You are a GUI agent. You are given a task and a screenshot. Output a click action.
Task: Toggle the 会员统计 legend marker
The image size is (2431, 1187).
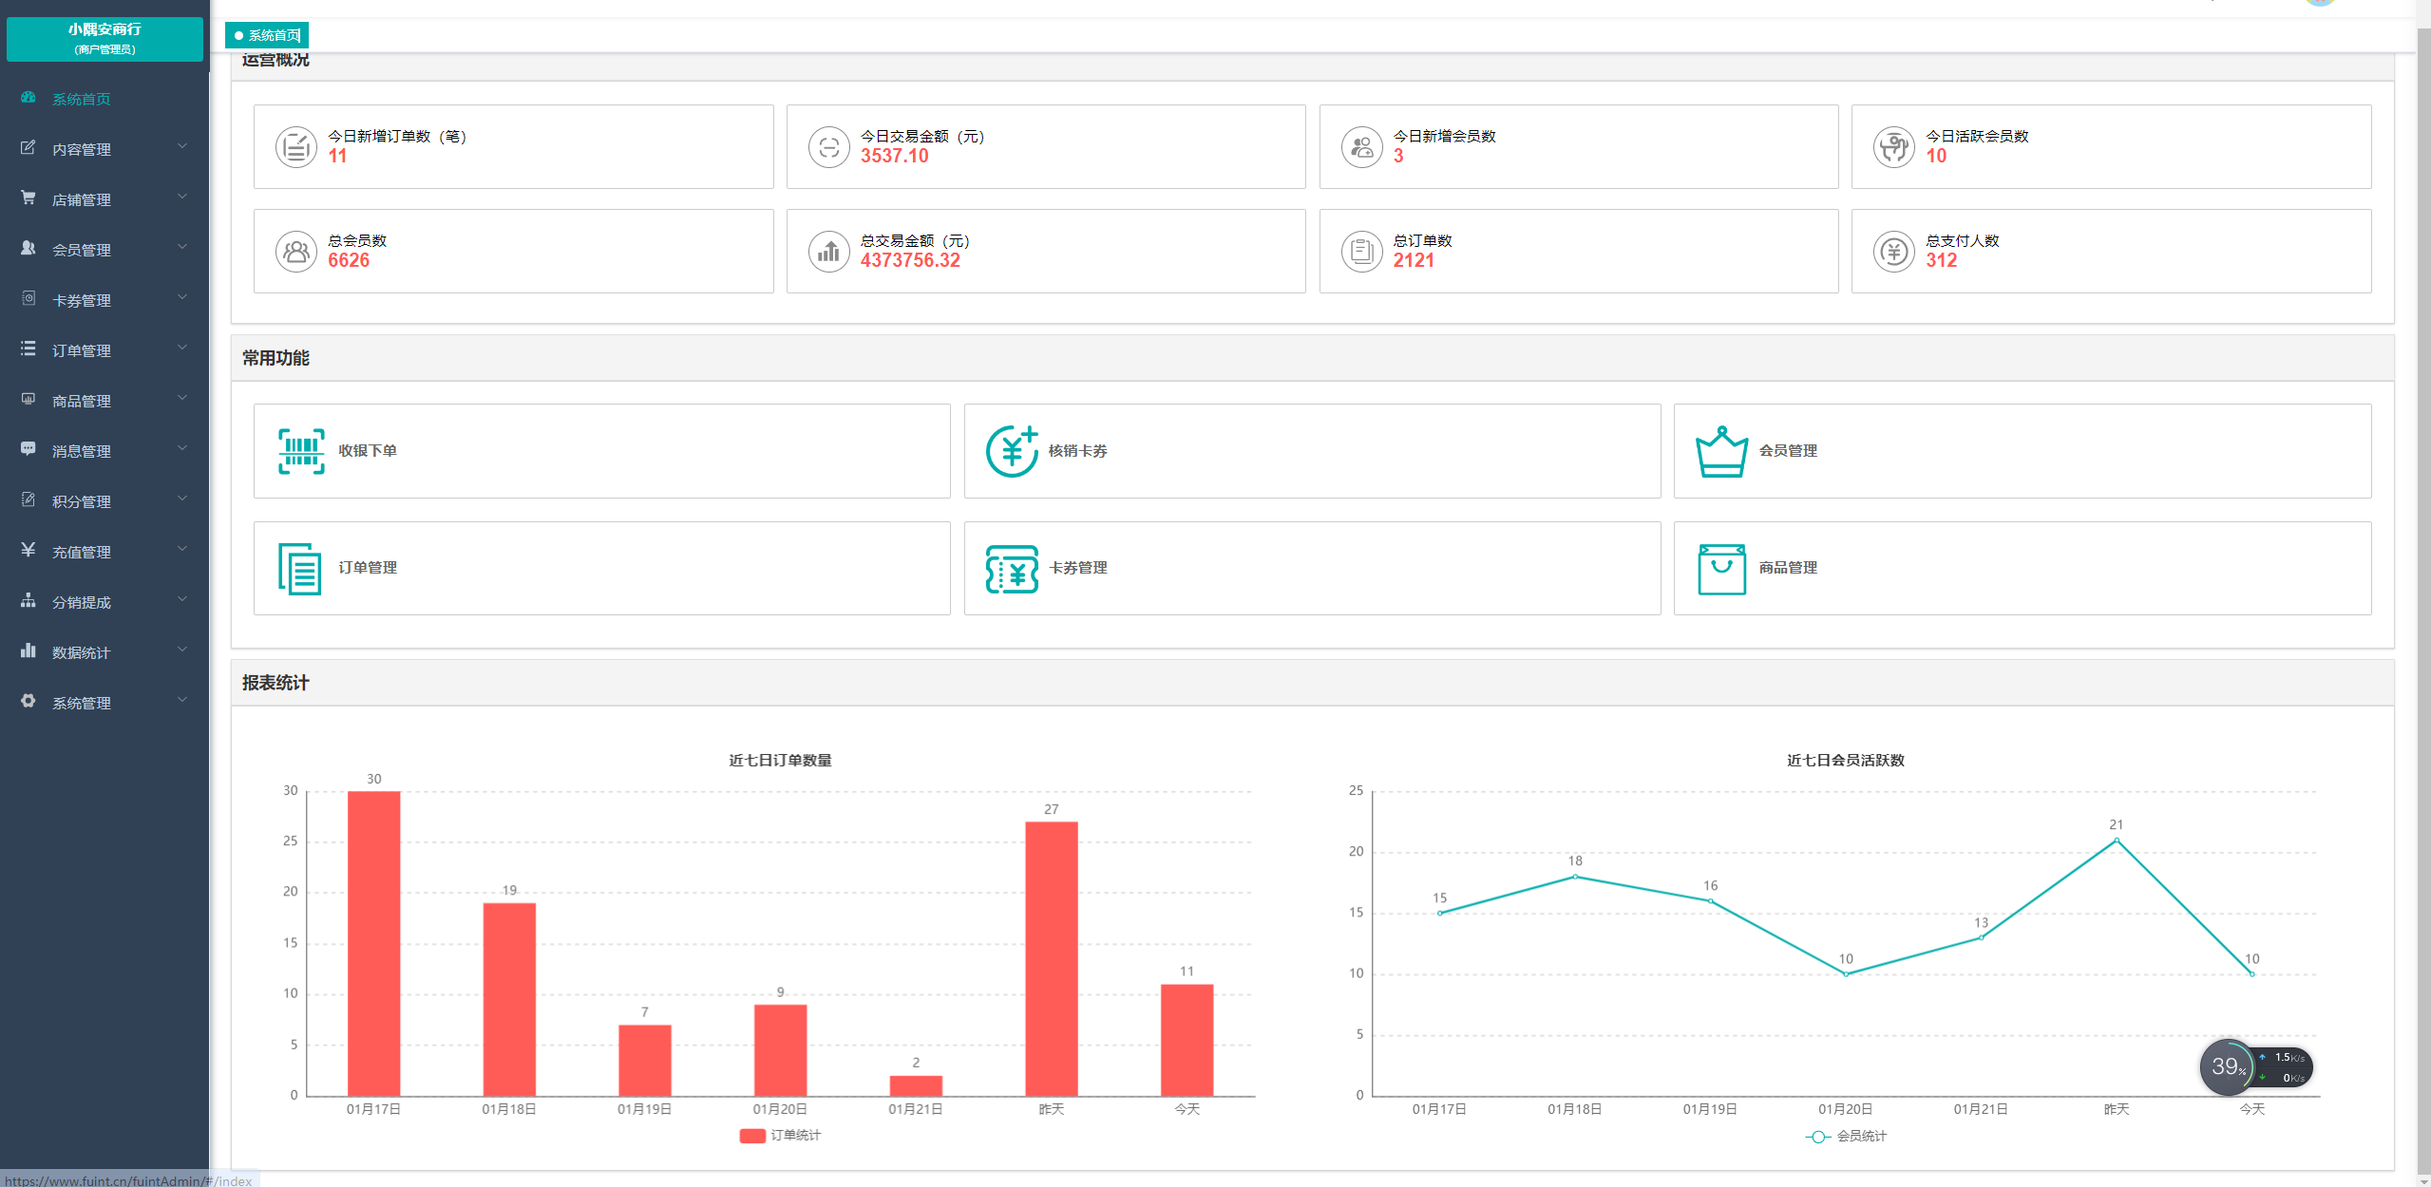coord(1817,1137)
